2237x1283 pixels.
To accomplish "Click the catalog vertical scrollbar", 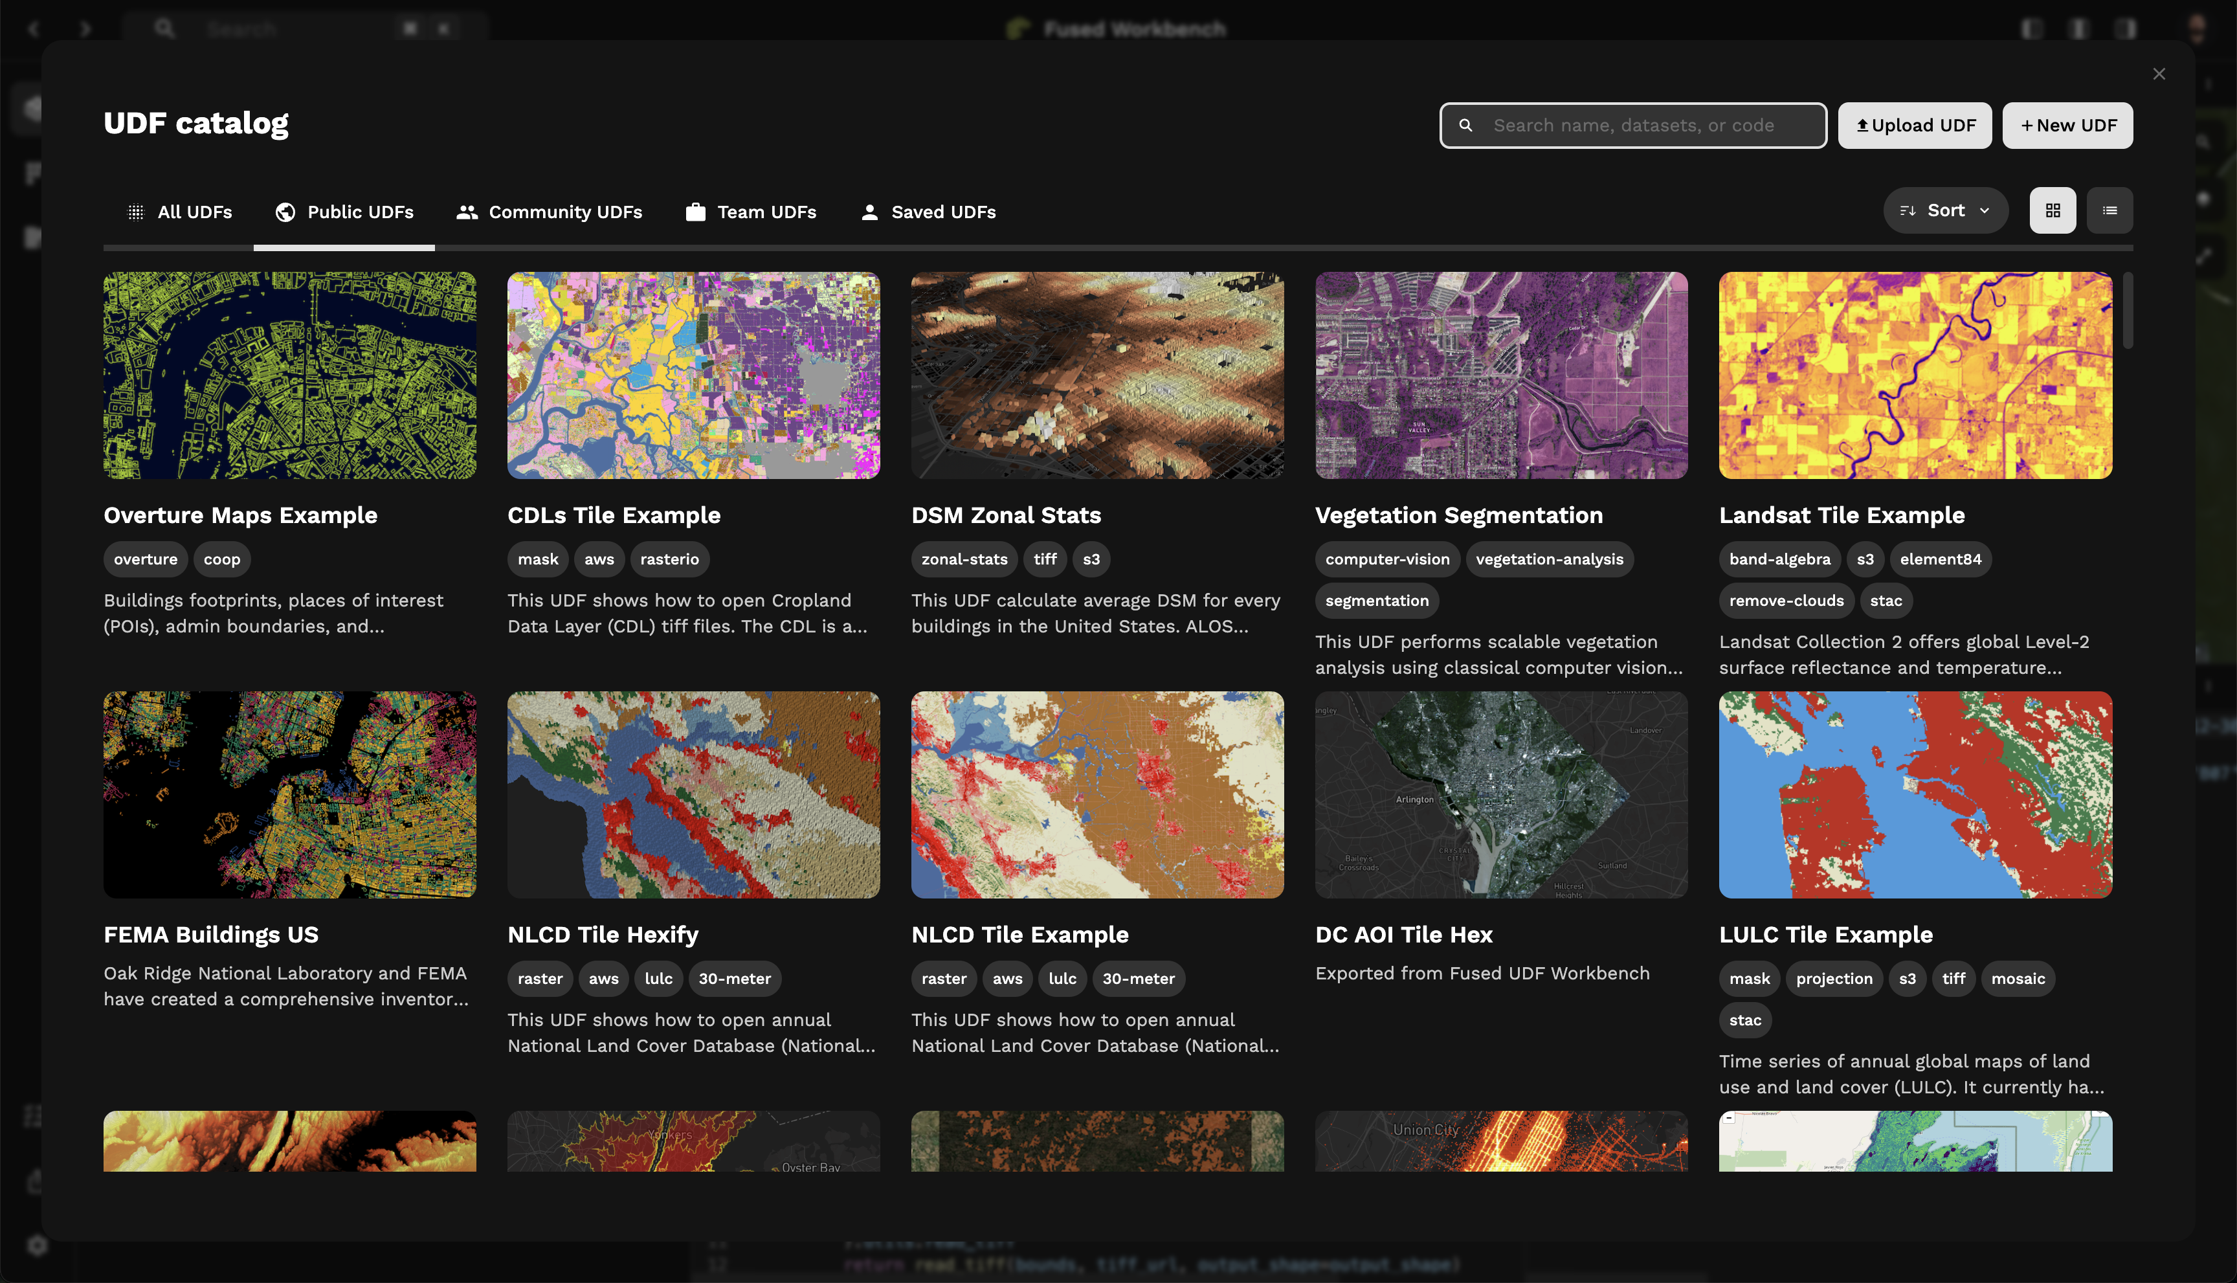I will coord(2127,310).
